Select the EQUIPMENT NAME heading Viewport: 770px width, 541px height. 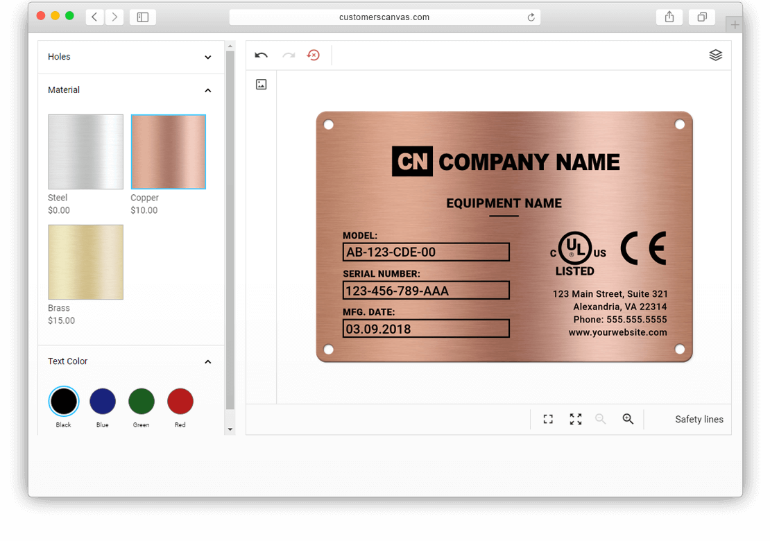[x=504, y=203]
